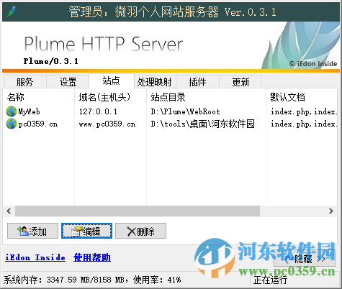
Task: Click the 编辑 button
Action: click(86, 231)
